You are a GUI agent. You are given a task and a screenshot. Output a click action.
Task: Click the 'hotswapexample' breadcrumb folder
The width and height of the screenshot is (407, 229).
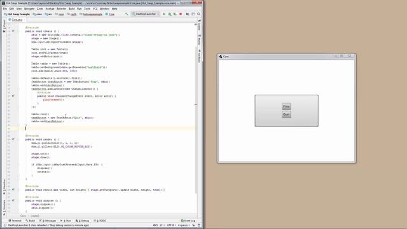(91, 14)
